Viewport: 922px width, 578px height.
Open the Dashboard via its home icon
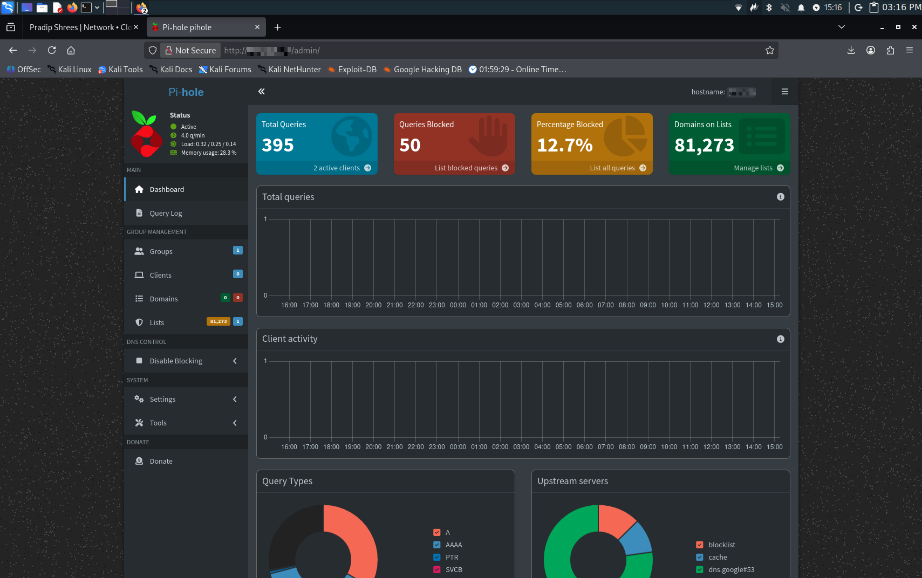(x=140, y=189)
